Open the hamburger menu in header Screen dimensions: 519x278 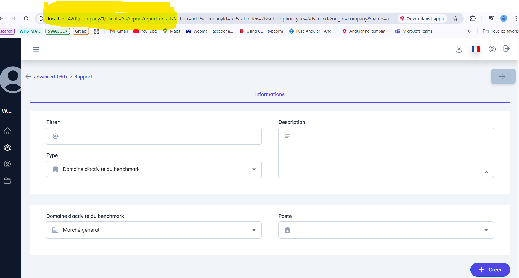pyautogui.click(x=36, y=49)
